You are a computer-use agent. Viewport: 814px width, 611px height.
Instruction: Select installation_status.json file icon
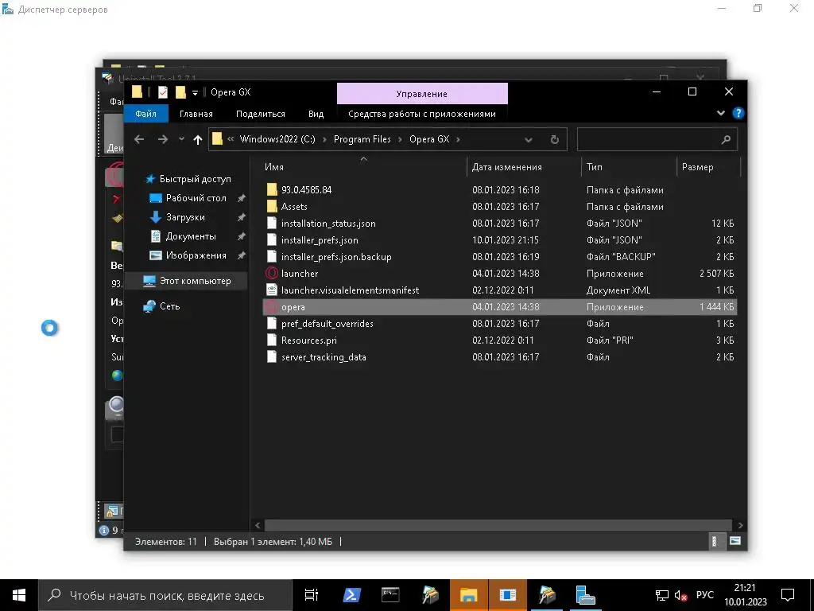[x=272, y=224]
